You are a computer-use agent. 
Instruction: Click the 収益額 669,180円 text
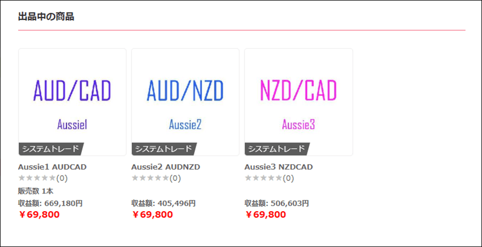click(50, 203)
